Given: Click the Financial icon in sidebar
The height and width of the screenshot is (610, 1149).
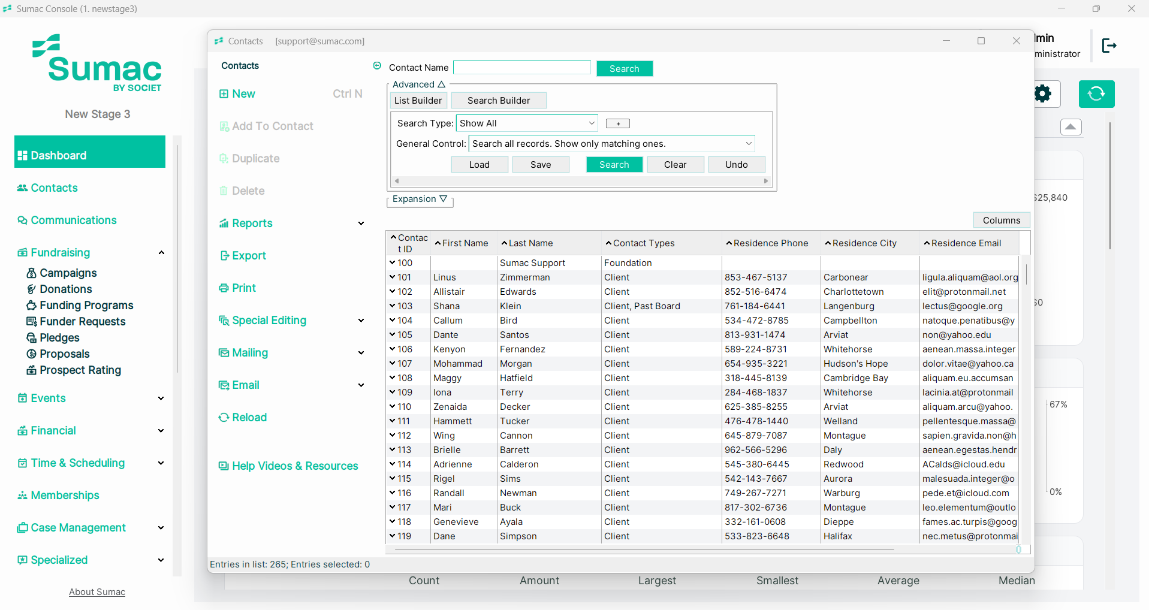Looking at the screenshot, I should [22, 431].
